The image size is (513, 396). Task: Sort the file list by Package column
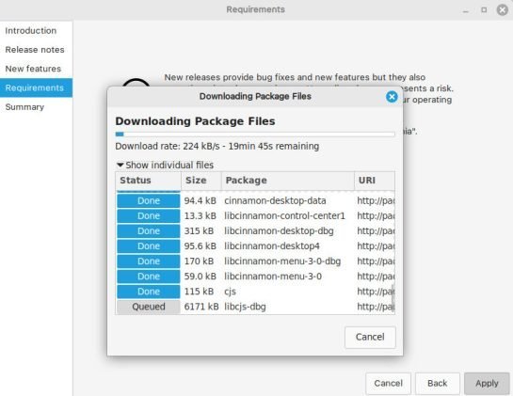pyautogui.click(x=288, y=181)
